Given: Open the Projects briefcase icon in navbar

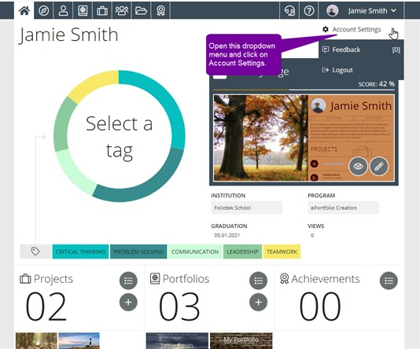Looking at the screenshot, I should [102, 11].
